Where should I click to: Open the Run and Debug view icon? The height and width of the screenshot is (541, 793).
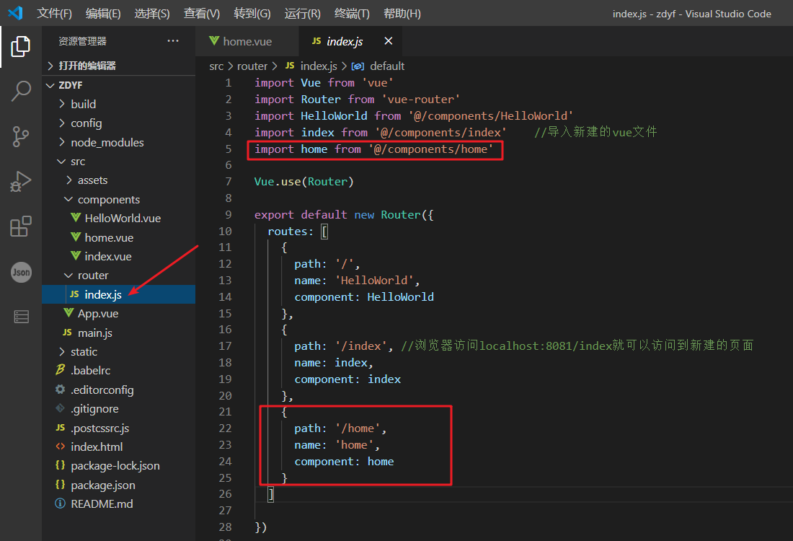21,182
